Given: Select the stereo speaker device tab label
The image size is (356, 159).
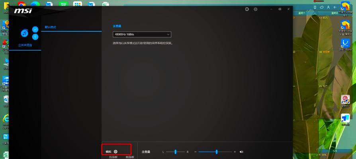Looking at the screenshot, I should pyautogui.click(x=25, y=45).
